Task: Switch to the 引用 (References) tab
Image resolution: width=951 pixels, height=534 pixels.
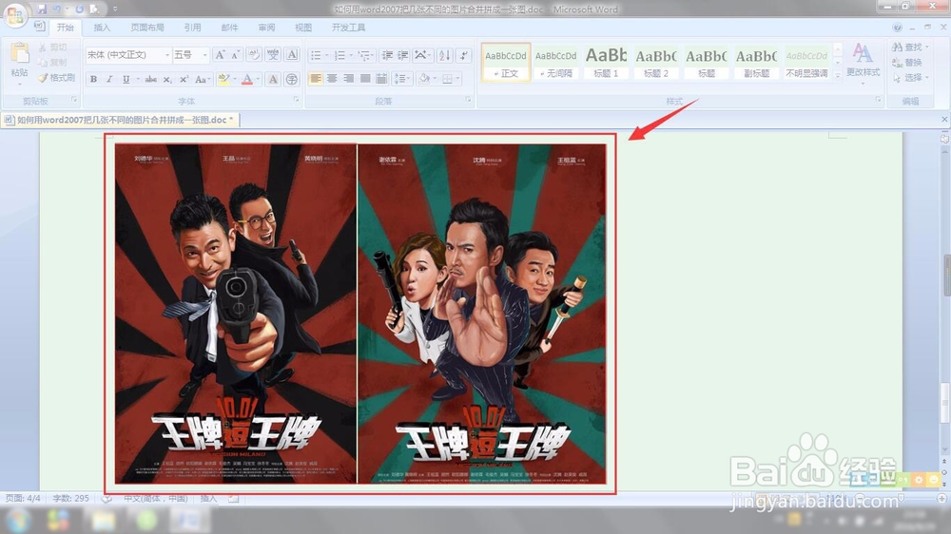Action: tap(192, 28)
